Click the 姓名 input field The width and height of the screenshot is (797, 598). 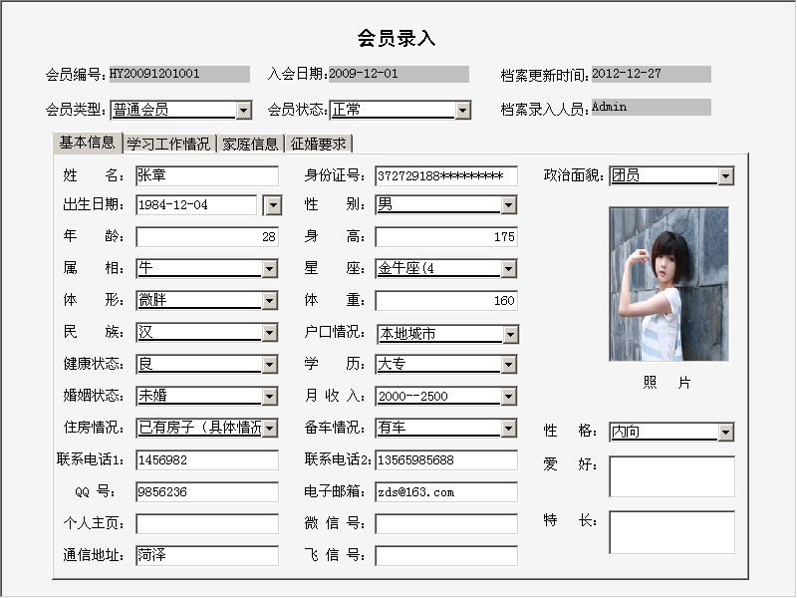tap(207, 176)
